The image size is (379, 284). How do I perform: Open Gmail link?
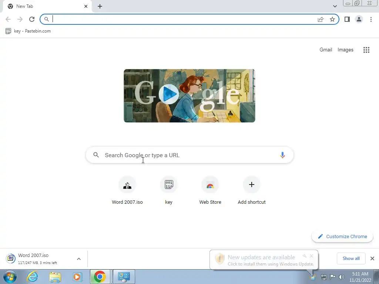[326, 50]
